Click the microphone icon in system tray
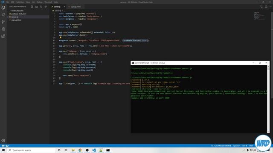 click(x=247, y=150)
